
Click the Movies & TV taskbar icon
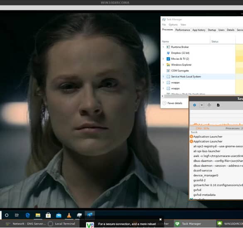(x=90, y=215)
